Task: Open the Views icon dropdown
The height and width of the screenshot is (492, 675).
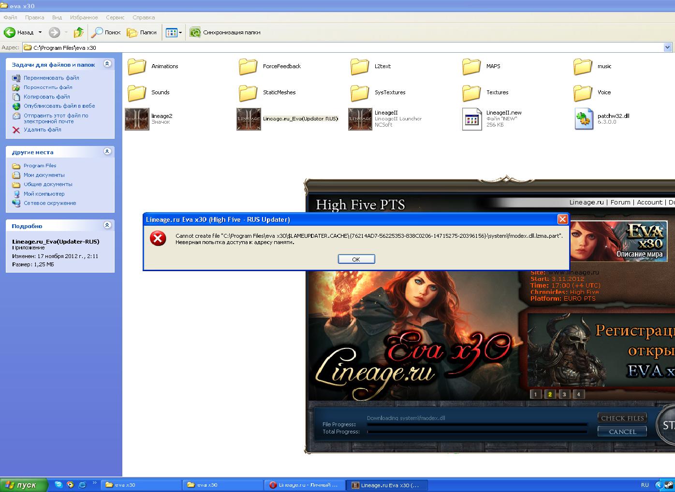Action: click(174, 32)
